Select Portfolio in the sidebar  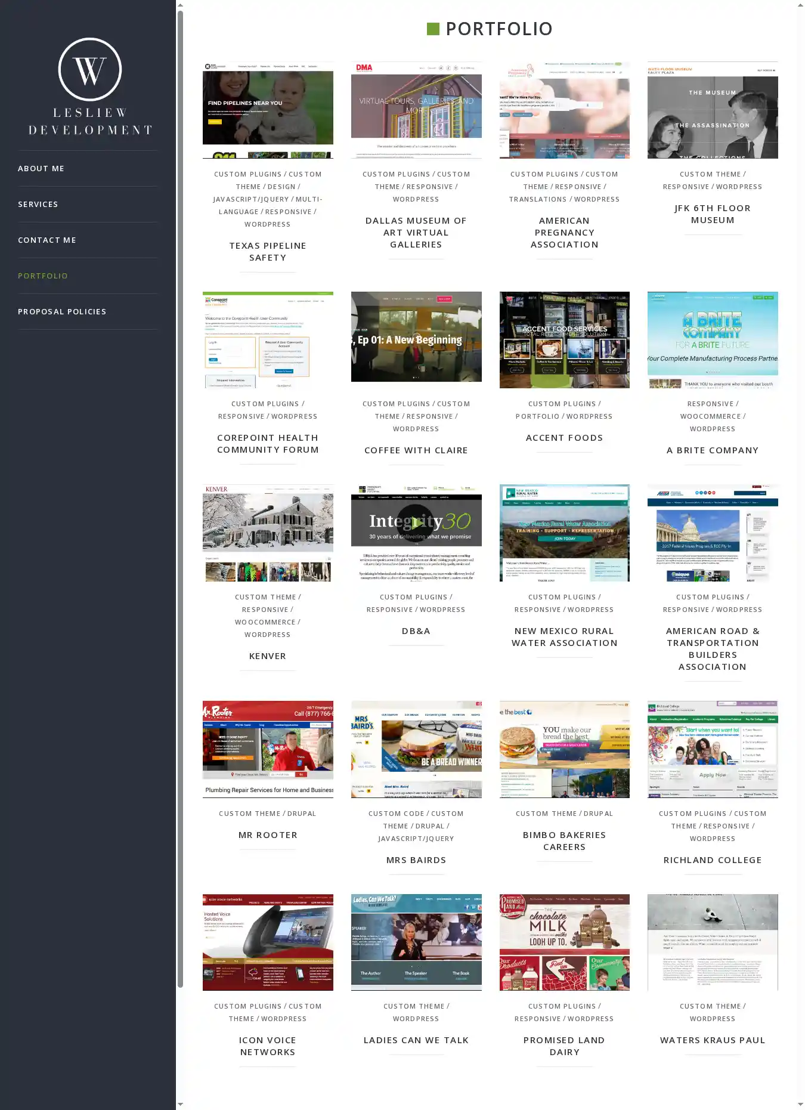43,276
